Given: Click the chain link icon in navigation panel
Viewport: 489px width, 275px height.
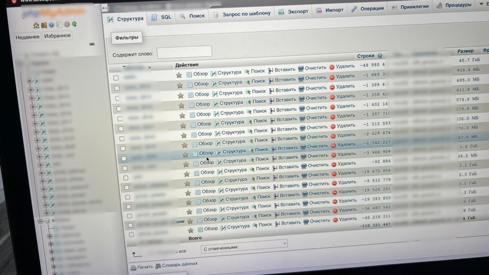Looking at the screenshot, I should [x=92, y=44].
